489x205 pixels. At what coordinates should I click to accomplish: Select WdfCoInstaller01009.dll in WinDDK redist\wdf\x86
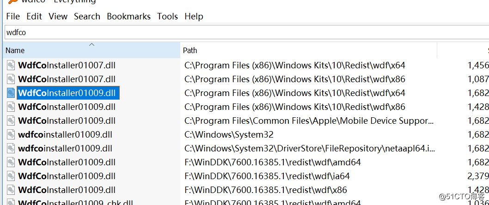pos(67,190)
